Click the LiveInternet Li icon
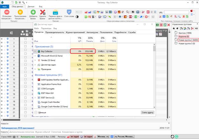Viewport: 199px width, 139px height. click(x=107, y=12)
